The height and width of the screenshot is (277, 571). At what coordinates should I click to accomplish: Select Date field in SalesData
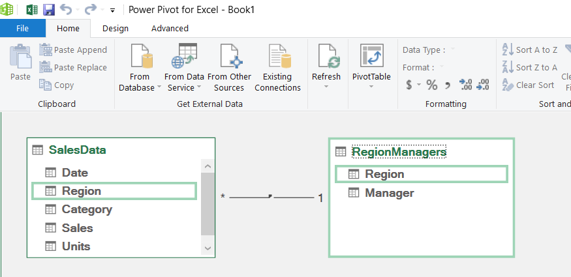[x=74, y=172]
